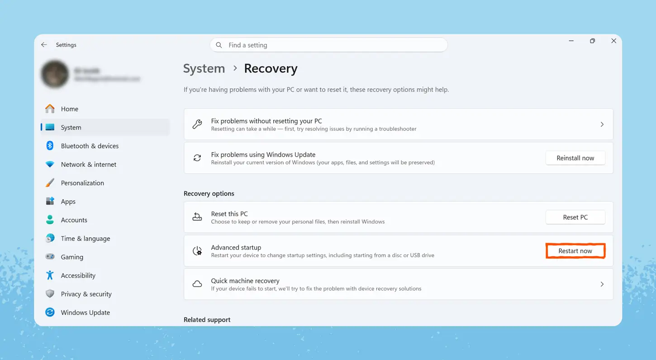Click the Reset this PC icon

[197, 217]
